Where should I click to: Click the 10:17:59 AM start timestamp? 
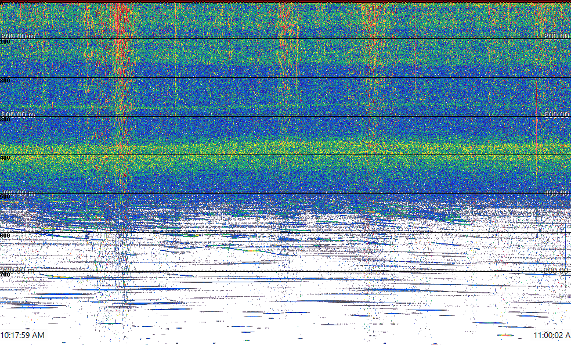(x=22, y=335)
